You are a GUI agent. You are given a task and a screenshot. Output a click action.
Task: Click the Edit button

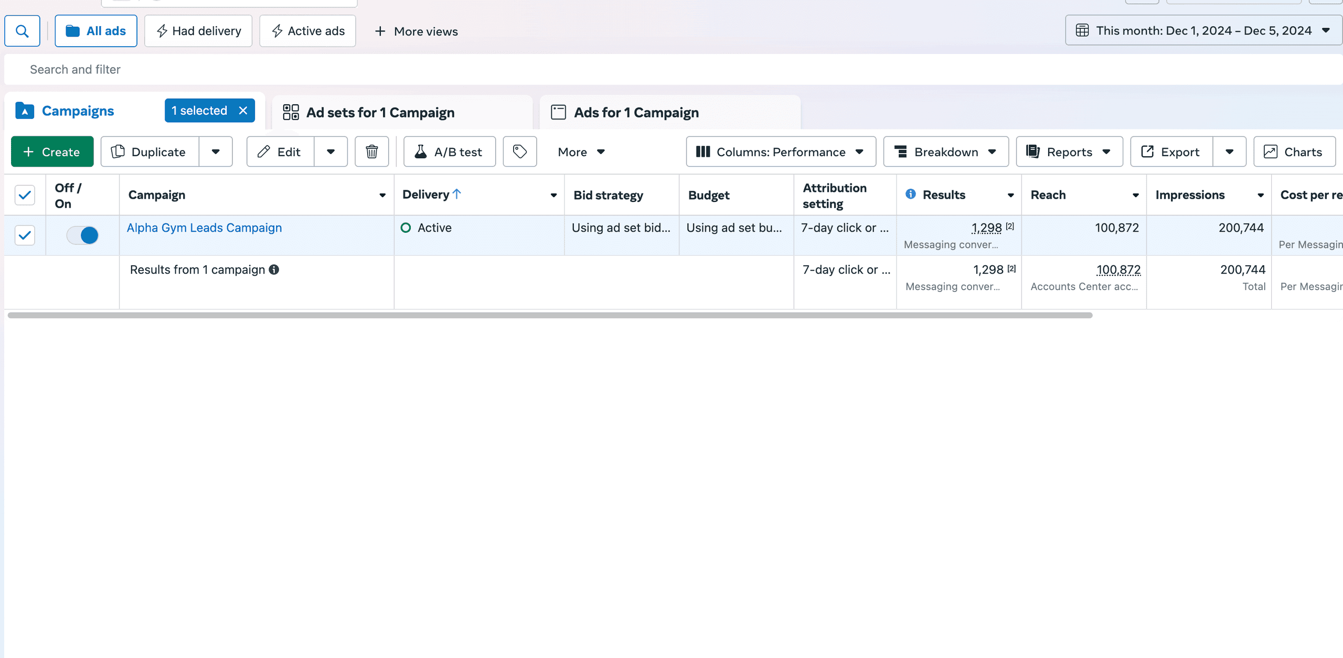(x=281, y=152)
